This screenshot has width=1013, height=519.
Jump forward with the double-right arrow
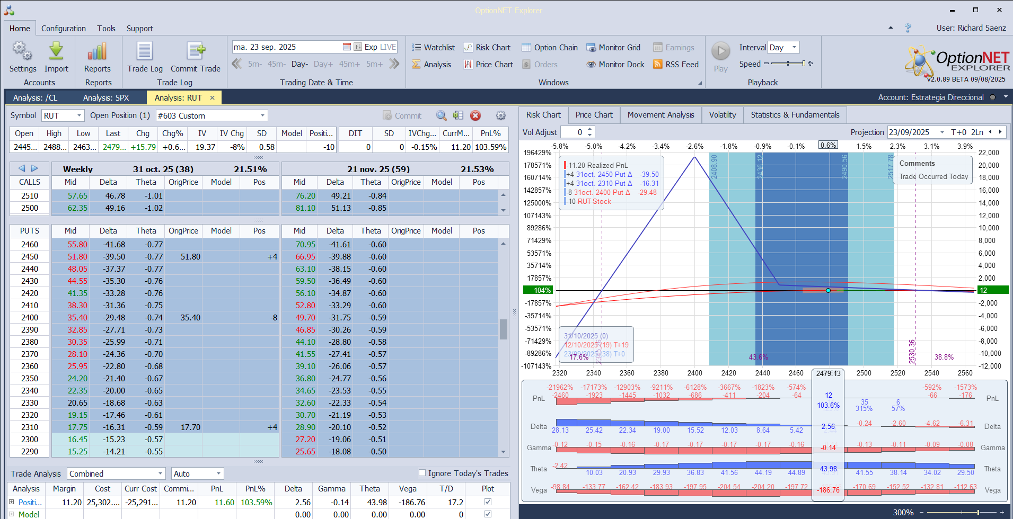[x=394, y=64]
